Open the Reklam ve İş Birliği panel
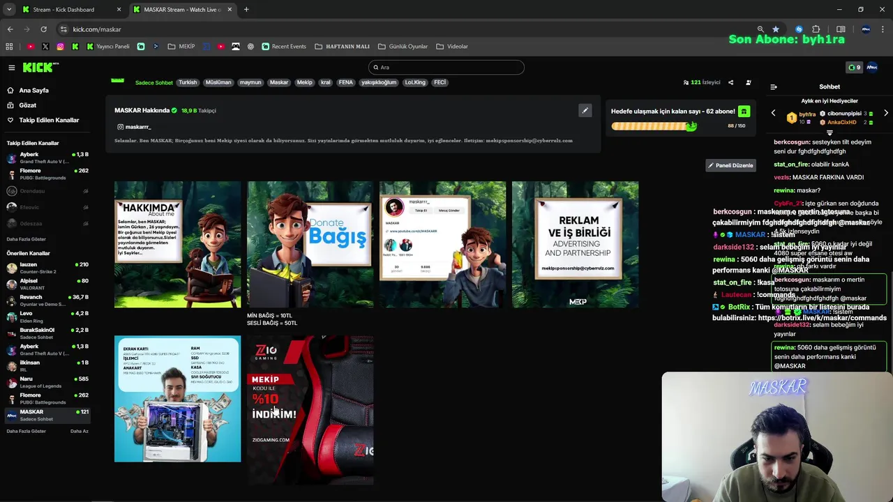Viewport: 893px width, 502px height. [x=575, y=245]
